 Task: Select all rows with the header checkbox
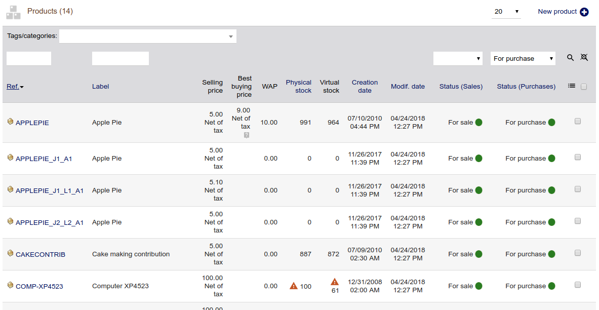pos(584,87)
